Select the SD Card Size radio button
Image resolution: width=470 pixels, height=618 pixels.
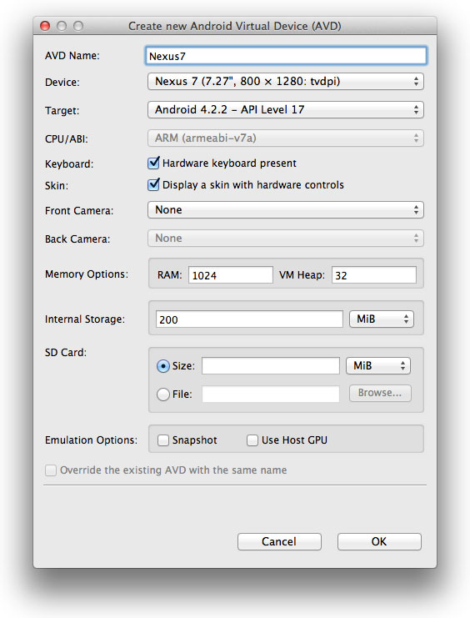point(163,366)
